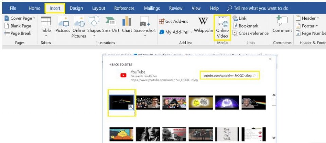This screenshot has height=143, width=326.
Task: Select the purple glowing dome thumbnail
Action: click(227, 102)
